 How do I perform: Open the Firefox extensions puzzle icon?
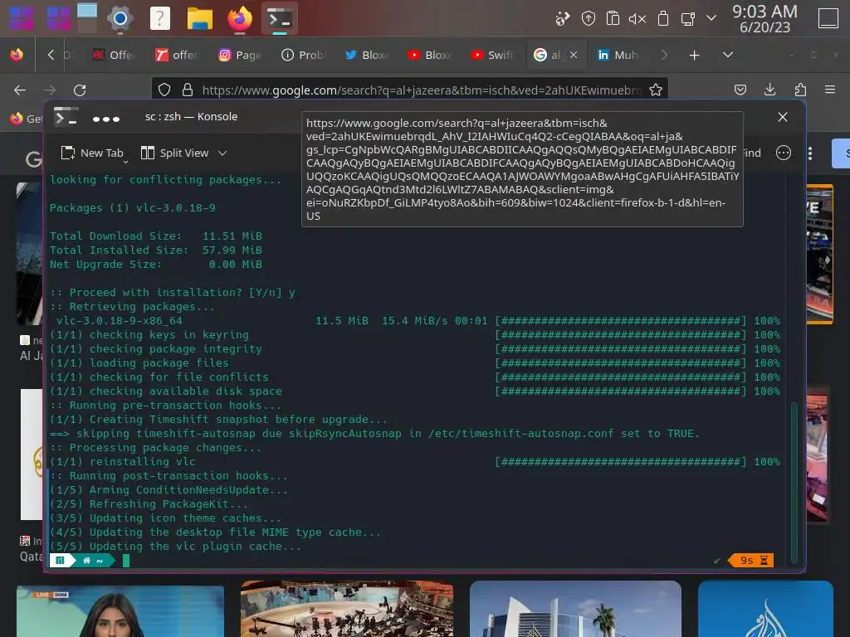[x=800, y=90]
